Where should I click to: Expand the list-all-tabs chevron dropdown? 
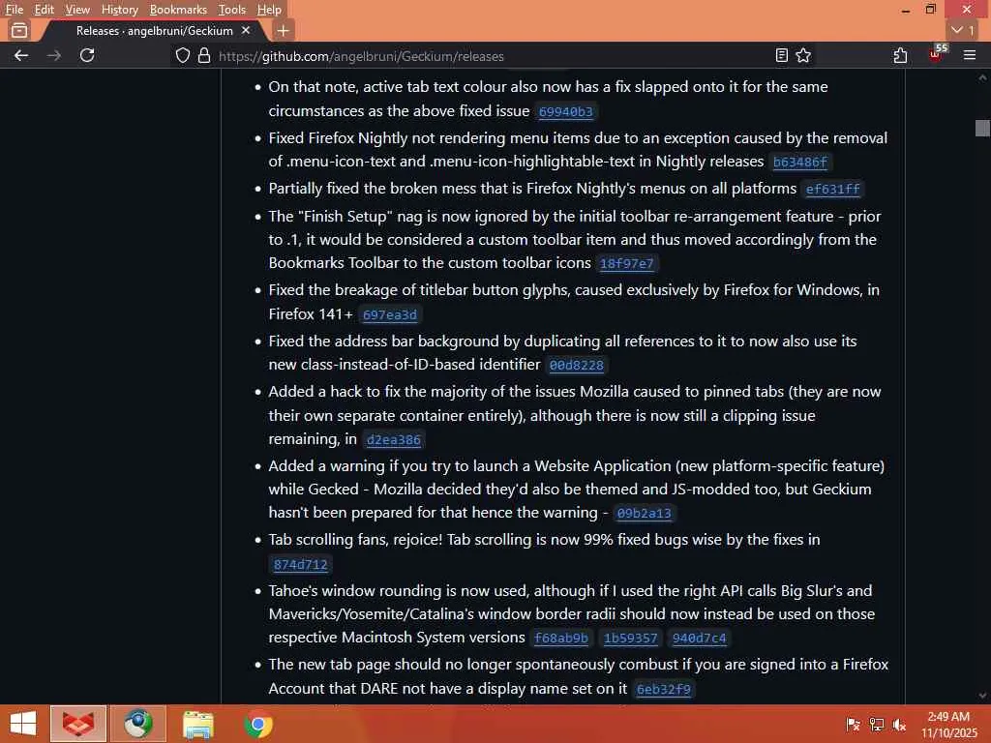[963, 30]
